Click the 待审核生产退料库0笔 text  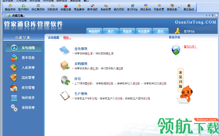[137, 98]
